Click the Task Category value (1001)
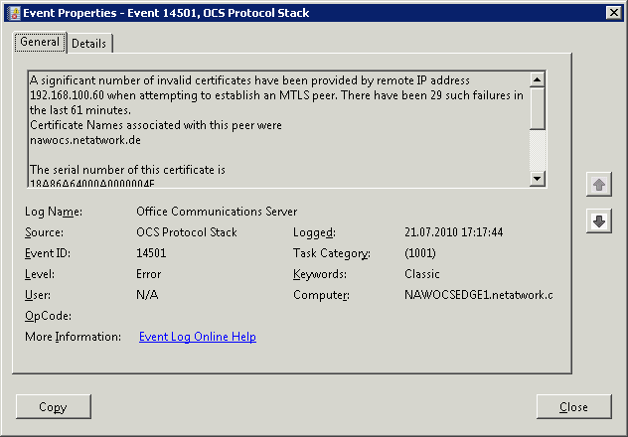This screenshot has width=628, height=437. [420, 253]
